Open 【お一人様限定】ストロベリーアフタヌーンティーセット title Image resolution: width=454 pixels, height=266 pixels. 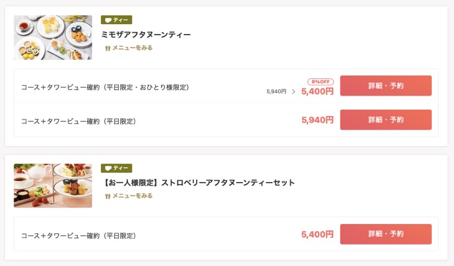[x=198, y=183]
